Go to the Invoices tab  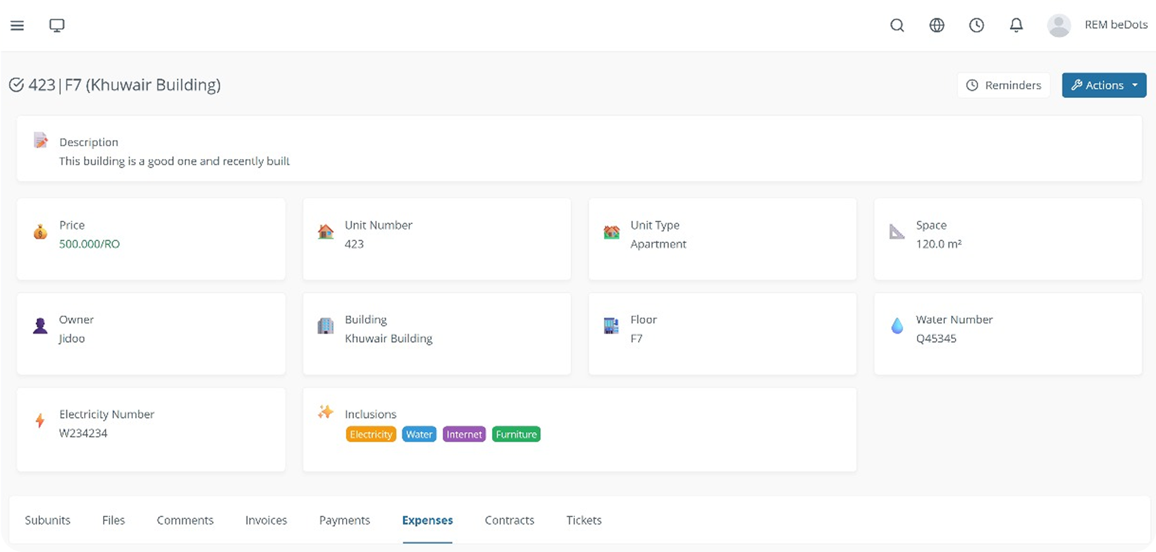266,520
